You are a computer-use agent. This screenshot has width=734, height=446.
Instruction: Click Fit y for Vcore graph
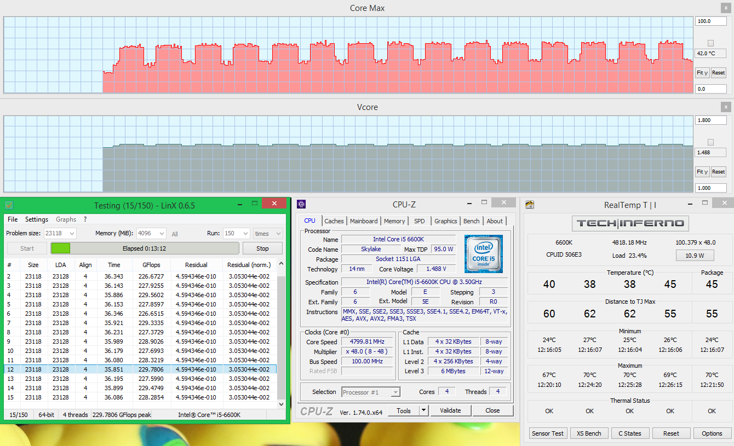pyautogui.click(x=702, y=172)
